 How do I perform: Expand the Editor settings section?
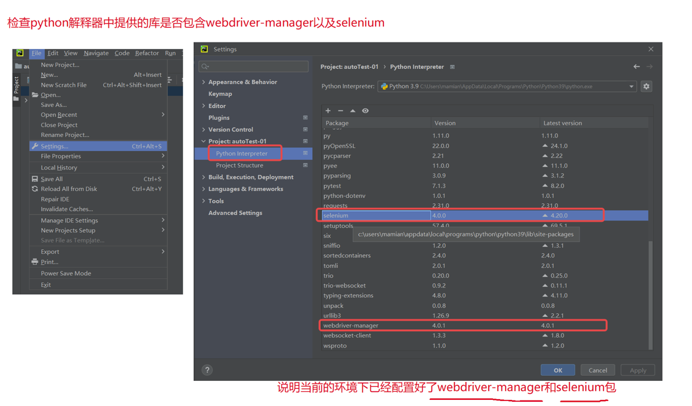tap(203, 106)
